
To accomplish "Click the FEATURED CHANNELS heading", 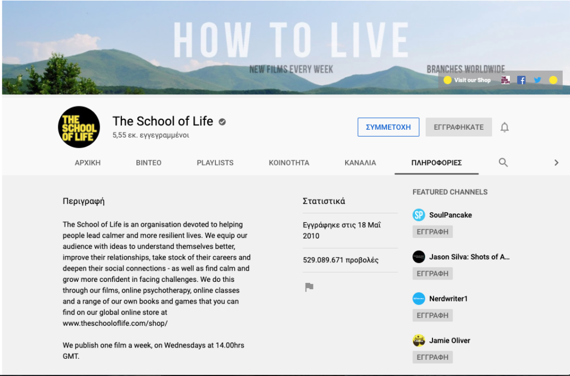I will click(x=450, y=192).
